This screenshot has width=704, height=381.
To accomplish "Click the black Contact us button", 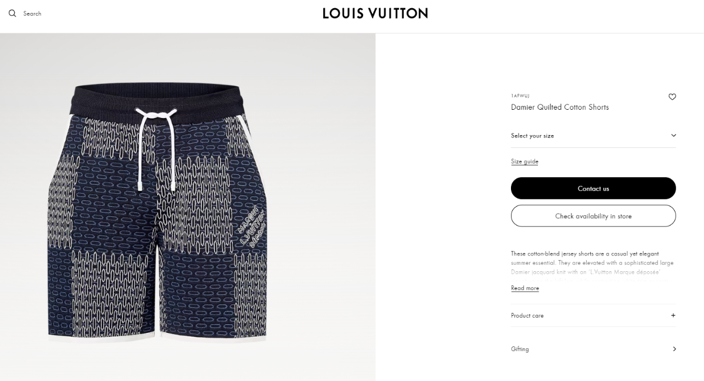I will point(593,188).
